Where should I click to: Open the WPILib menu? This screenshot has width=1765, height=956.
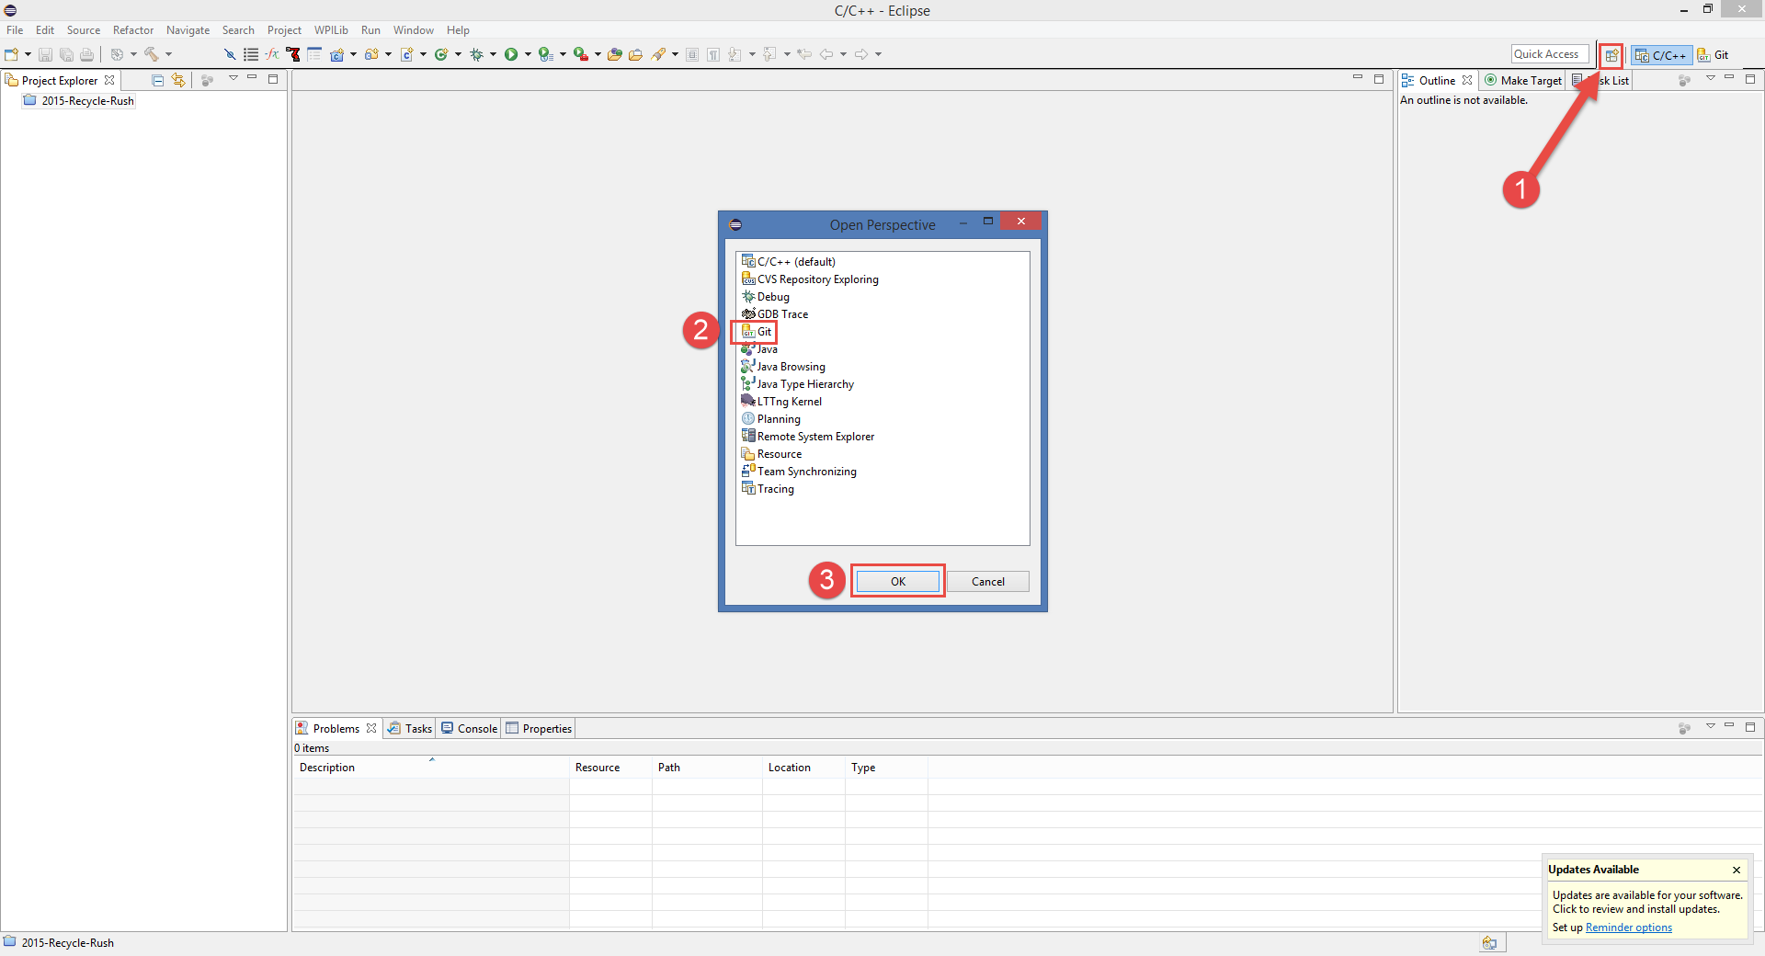tap(331, 30)
